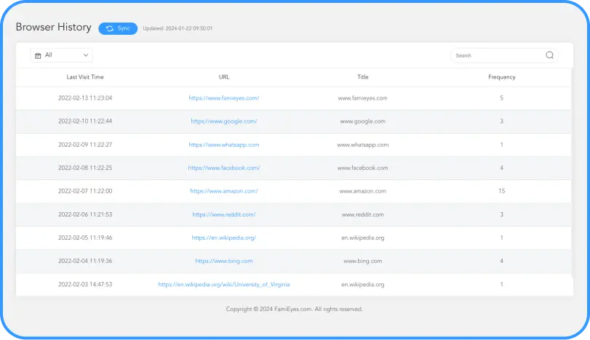Open the reddit.com URL link
Screen dimensions: 590x340
click(224, 214)
